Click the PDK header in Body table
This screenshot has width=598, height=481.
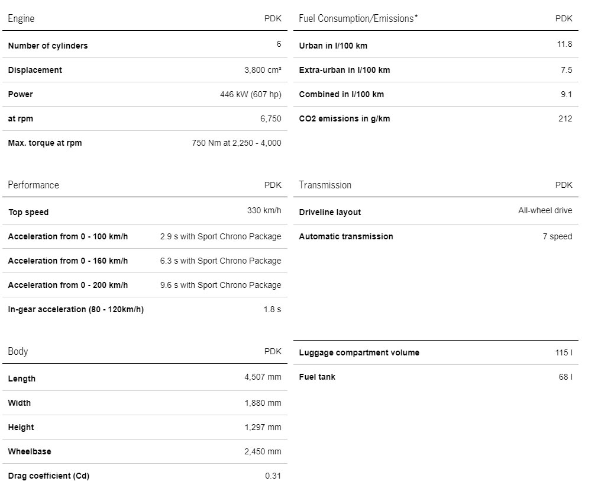273,351
